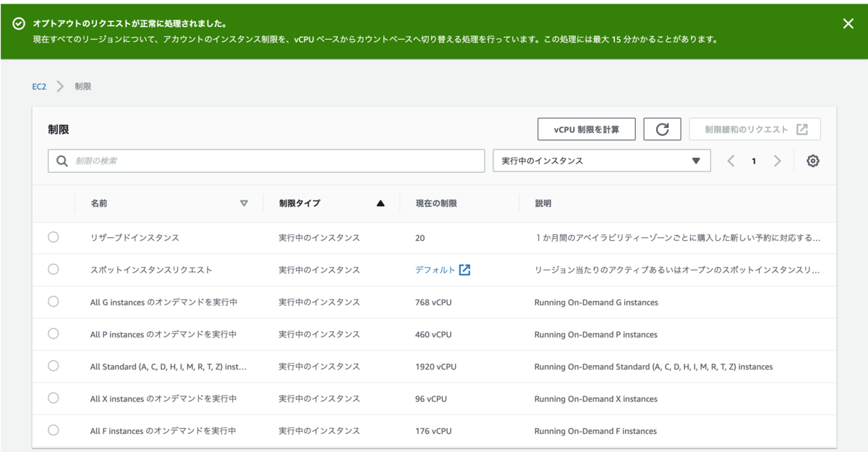Image resolution: width=868 pixels, height=452 pixels.
Task: Click 768 vCPU limit value
Action: click(433, 302)
